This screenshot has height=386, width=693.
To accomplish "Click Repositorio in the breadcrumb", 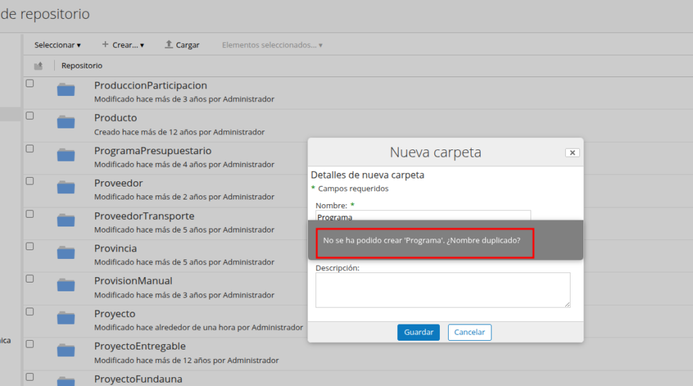I will pos(82,66).
